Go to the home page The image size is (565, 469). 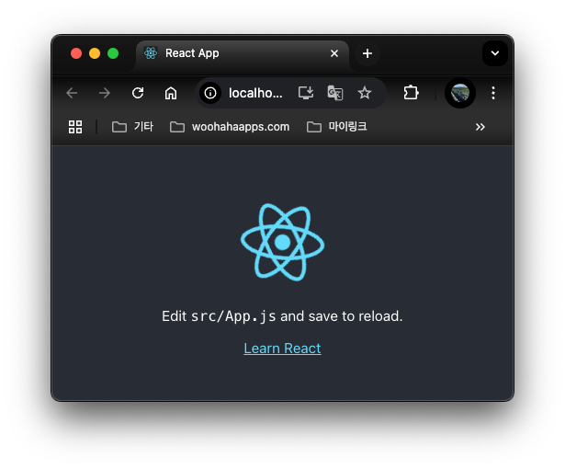[x=171, y=93]
